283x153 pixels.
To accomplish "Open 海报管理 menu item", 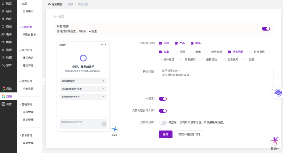I will point(28,112).
